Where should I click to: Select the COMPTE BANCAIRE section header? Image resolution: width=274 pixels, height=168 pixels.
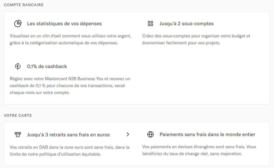[24, 5]
